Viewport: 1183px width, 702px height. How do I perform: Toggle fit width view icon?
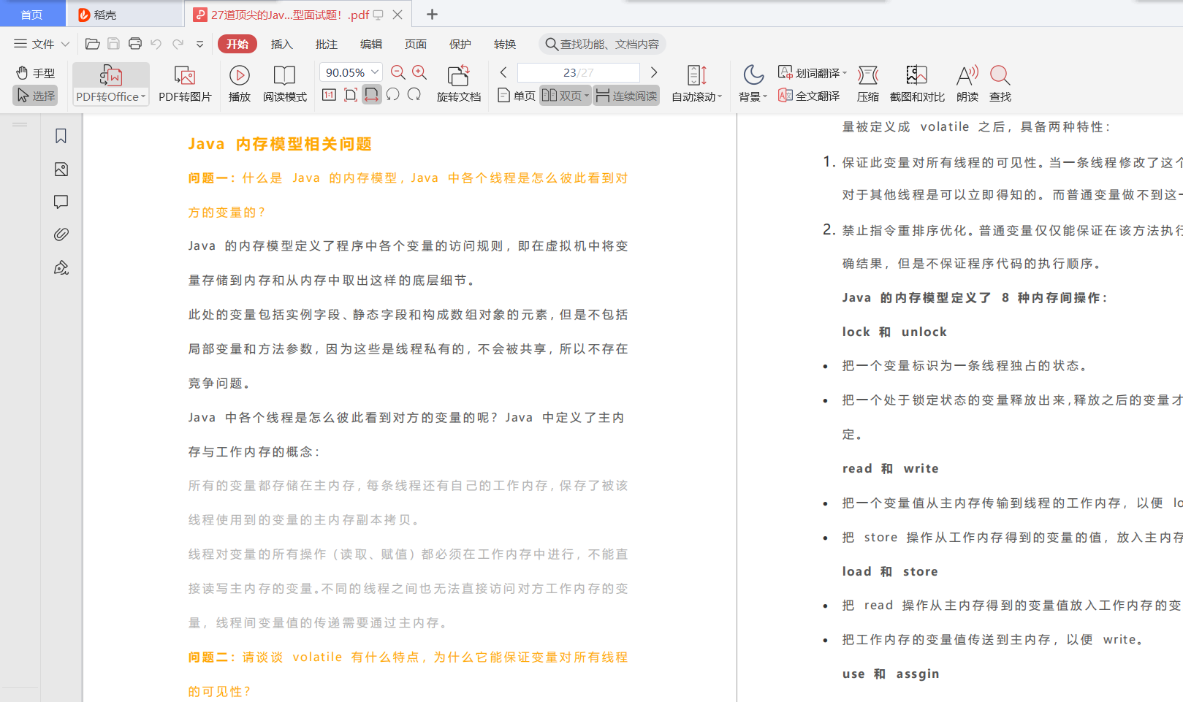[372, 95]
